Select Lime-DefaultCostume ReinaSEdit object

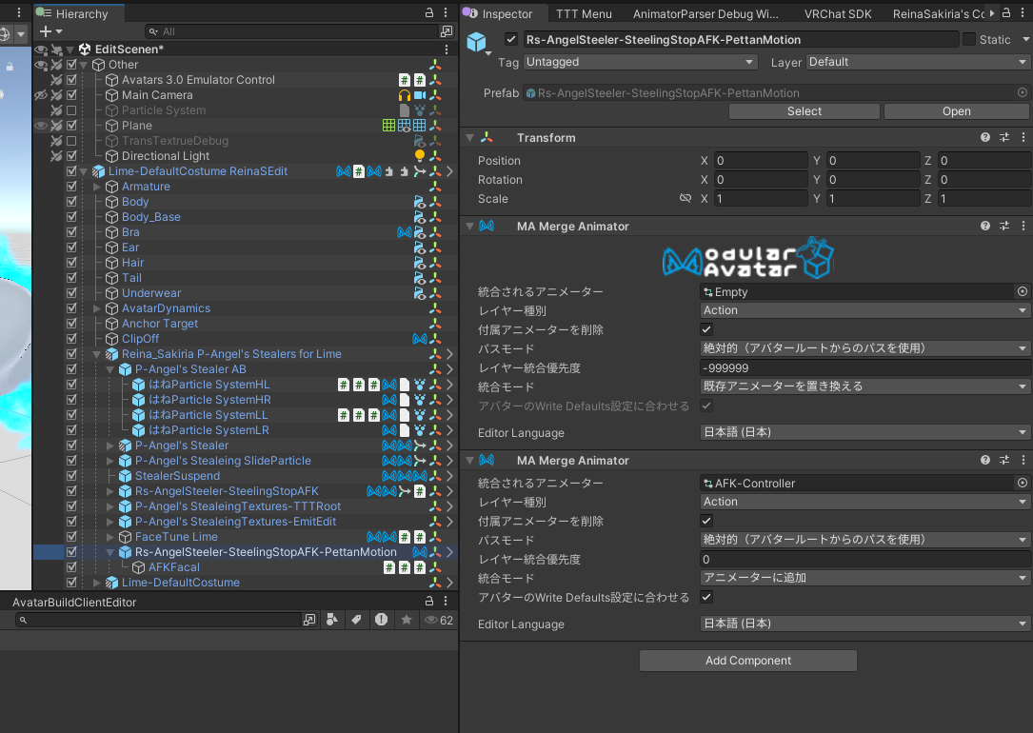pos(198,171)
